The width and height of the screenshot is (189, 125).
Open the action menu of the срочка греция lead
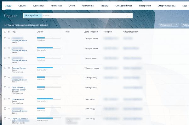point(9,99)
